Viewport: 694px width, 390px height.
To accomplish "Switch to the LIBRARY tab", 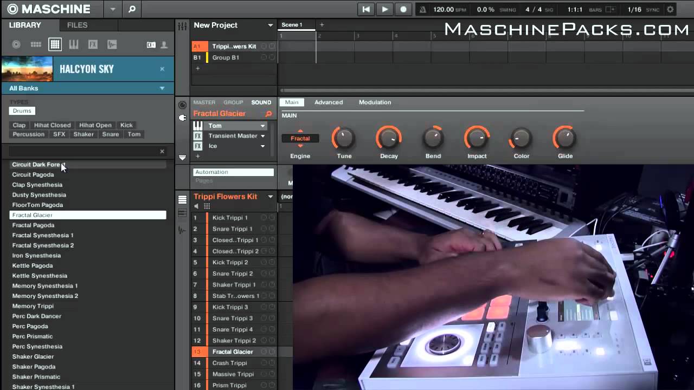I will pyautogui.click(x=25, y=25).
